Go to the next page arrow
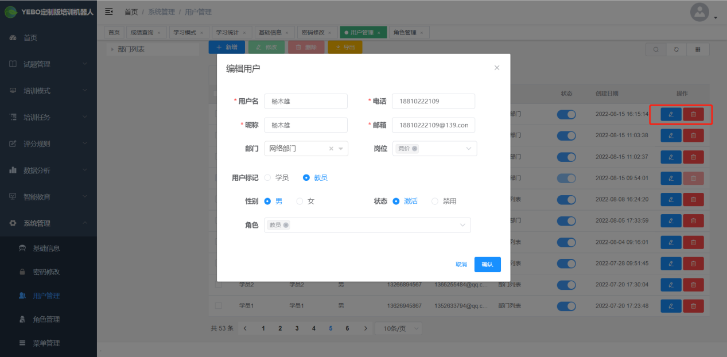 click(366, 328)
